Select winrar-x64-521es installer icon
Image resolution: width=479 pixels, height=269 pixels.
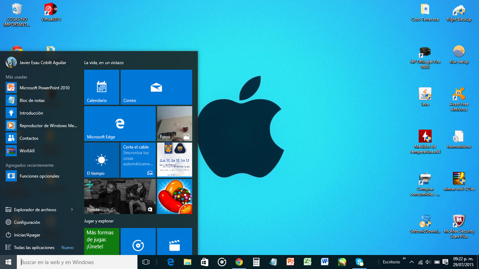(x=459, y=182)
